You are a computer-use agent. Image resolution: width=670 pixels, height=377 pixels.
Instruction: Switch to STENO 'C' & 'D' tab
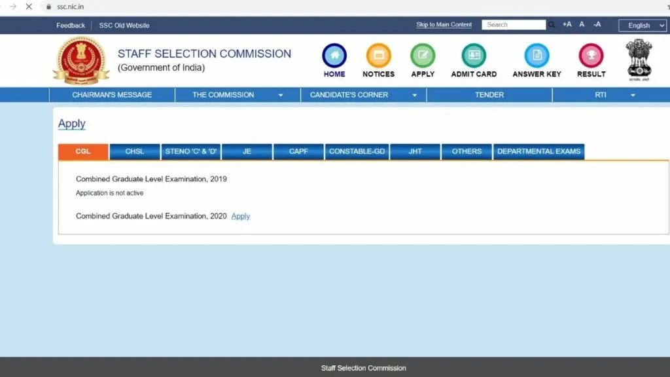pos(191,151)
